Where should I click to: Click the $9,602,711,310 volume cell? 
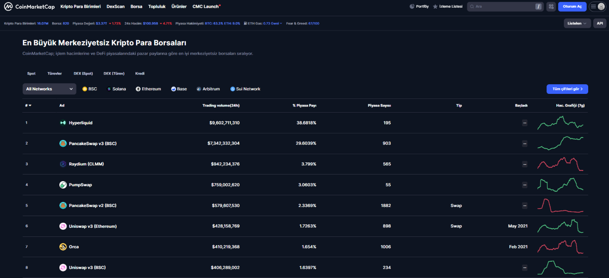click(x=224, y=123)
